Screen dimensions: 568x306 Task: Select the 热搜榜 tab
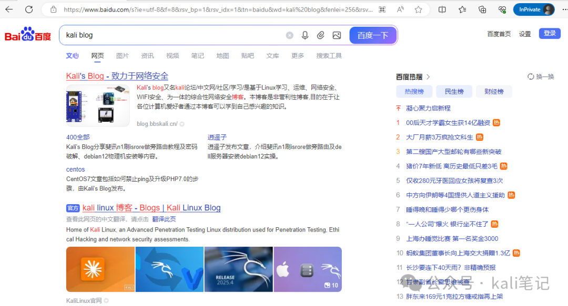pos(414,91)
